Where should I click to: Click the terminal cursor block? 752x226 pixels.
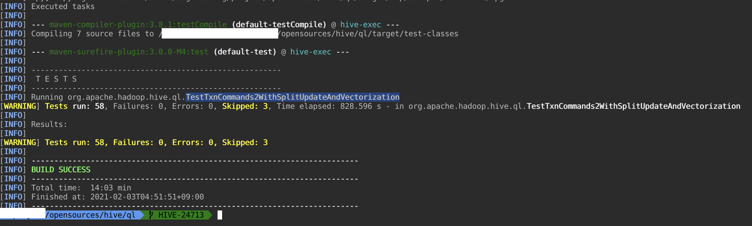pos(220,215)
